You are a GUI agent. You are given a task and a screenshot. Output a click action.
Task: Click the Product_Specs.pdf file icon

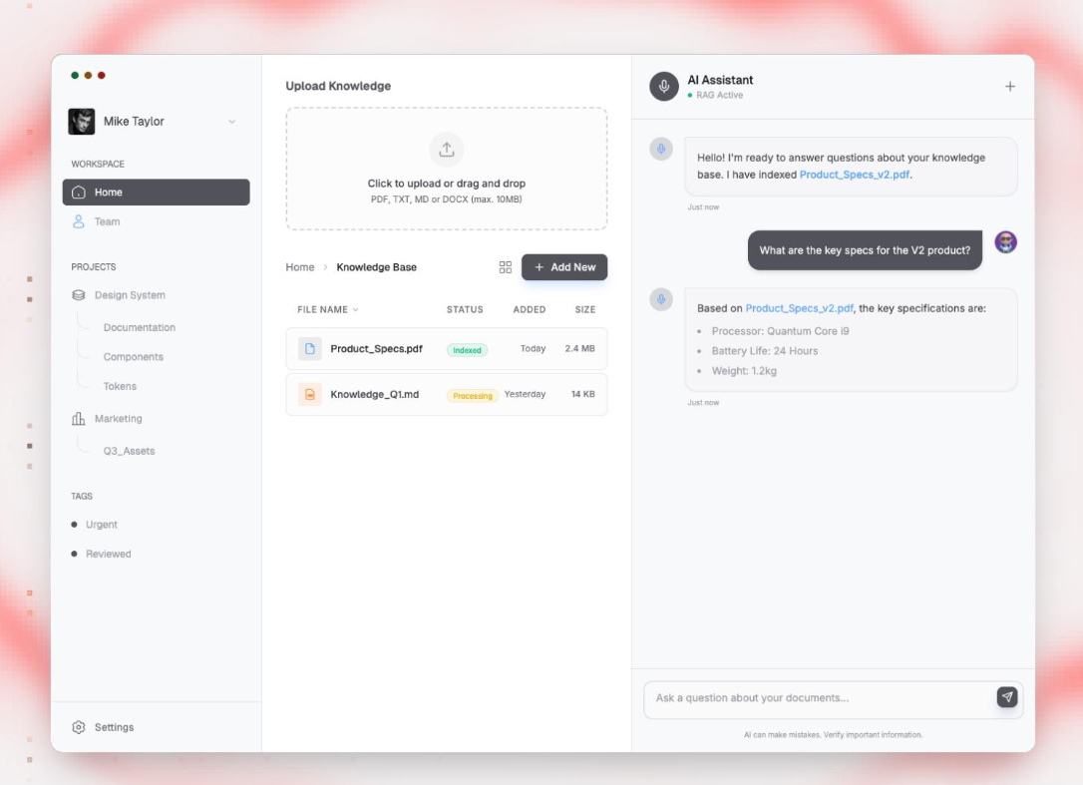click(309, 348)
